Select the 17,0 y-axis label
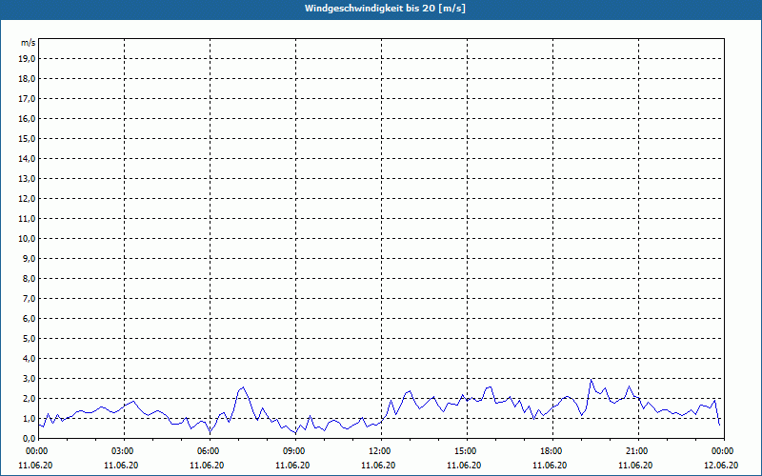762x476 pixels. 28,99
